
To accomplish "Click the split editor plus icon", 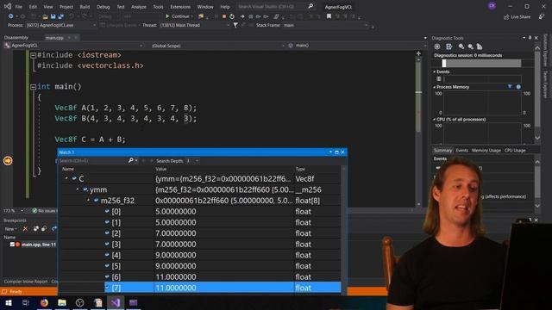I will click(x=418, y=53).
